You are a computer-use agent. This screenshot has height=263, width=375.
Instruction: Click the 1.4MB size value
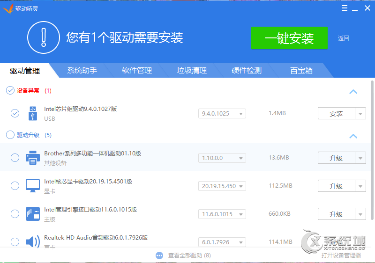click(277, 113)
